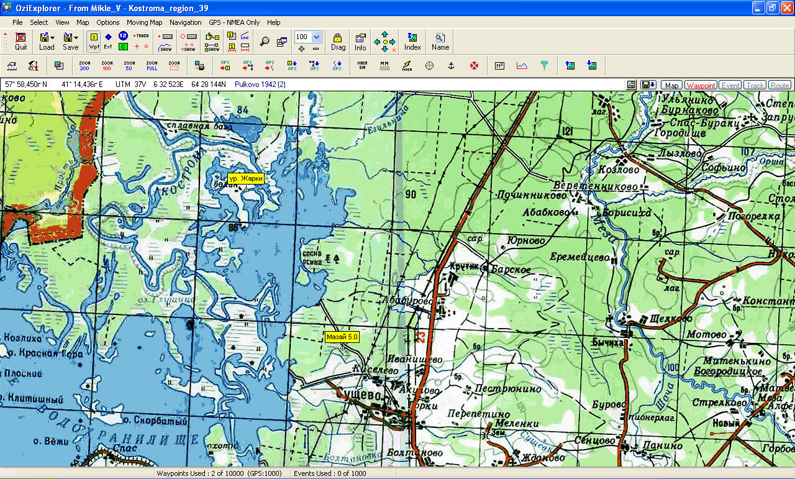The height and width of the screenshot is (479, 795).
Task: Open the map Info tool
Action: tap(360, 41)
